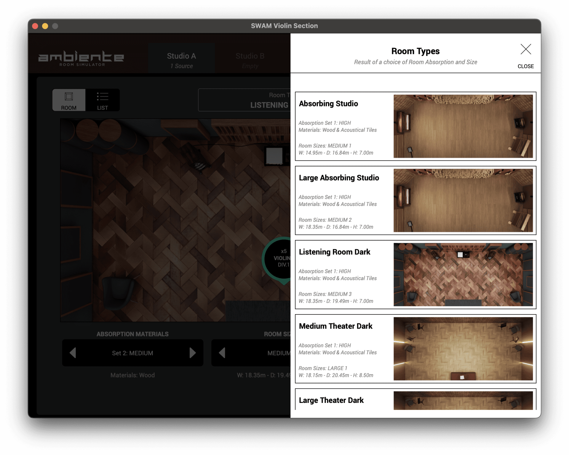
Task: Toggle selection of Listening Room Dark preview image
Action: click(x=463, y=275)
